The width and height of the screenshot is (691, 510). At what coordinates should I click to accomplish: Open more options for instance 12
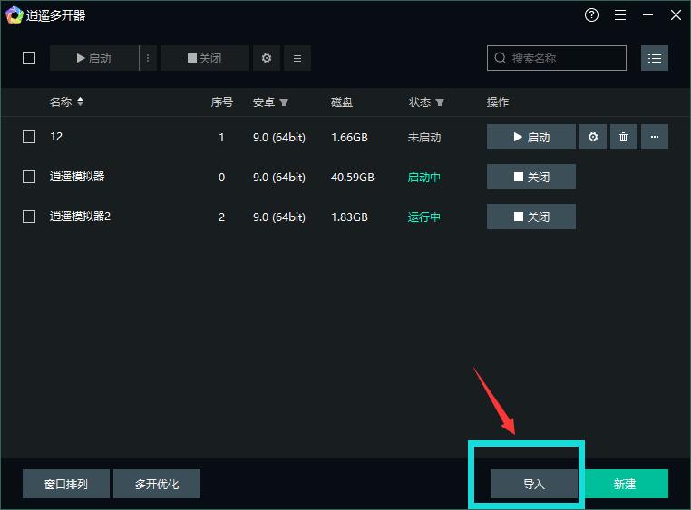(655, 137)
